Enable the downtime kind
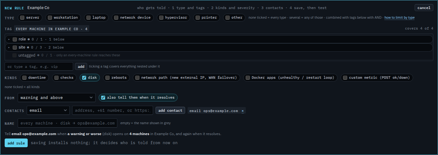Image resolution: width=438 pixels, height=155 pixels. point(24,77)
